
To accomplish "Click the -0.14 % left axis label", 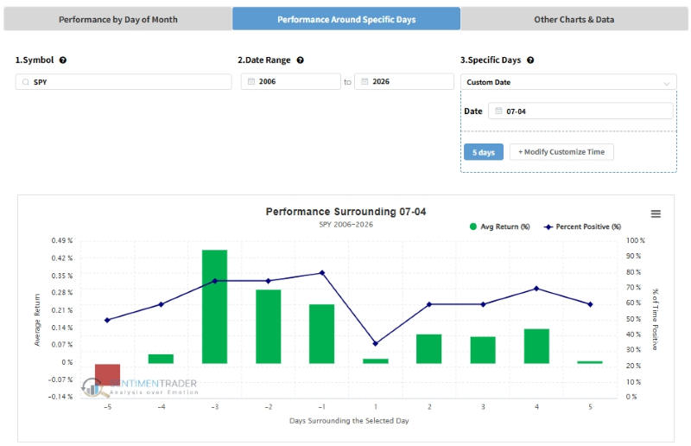I will [x=60, y=397].
